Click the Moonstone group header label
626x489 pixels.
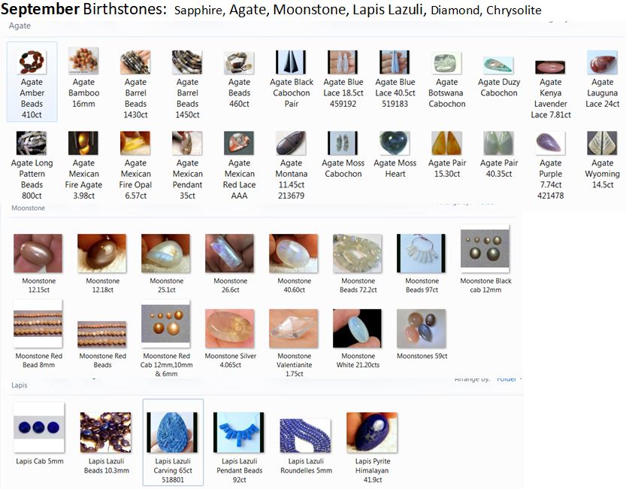tap(28, 208)
